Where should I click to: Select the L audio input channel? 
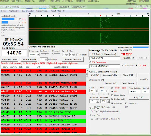pyautogui.click(x=20, y=19)
